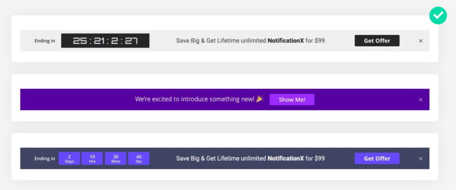The height and width of the screenshot is (190, 456).
Task: Close the dark slate offer bar
Action: (420, 158)
